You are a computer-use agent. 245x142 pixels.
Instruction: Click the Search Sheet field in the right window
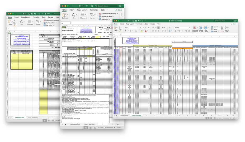(x=223, y=21)
